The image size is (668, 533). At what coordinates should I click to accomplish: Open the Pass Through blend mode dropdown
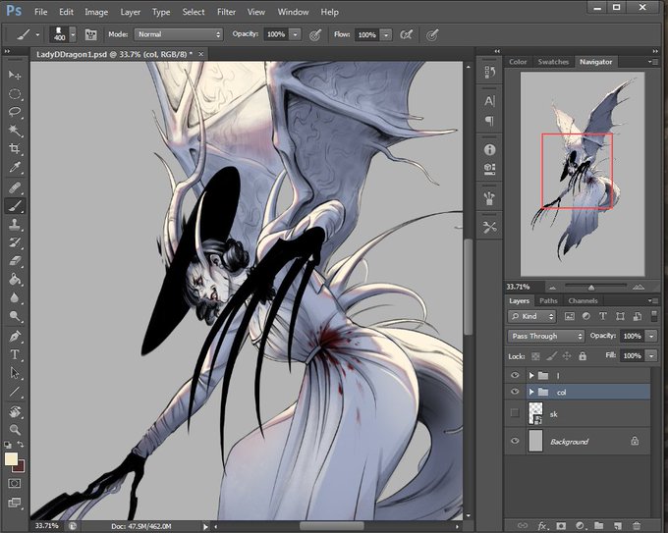click(546, 336)
